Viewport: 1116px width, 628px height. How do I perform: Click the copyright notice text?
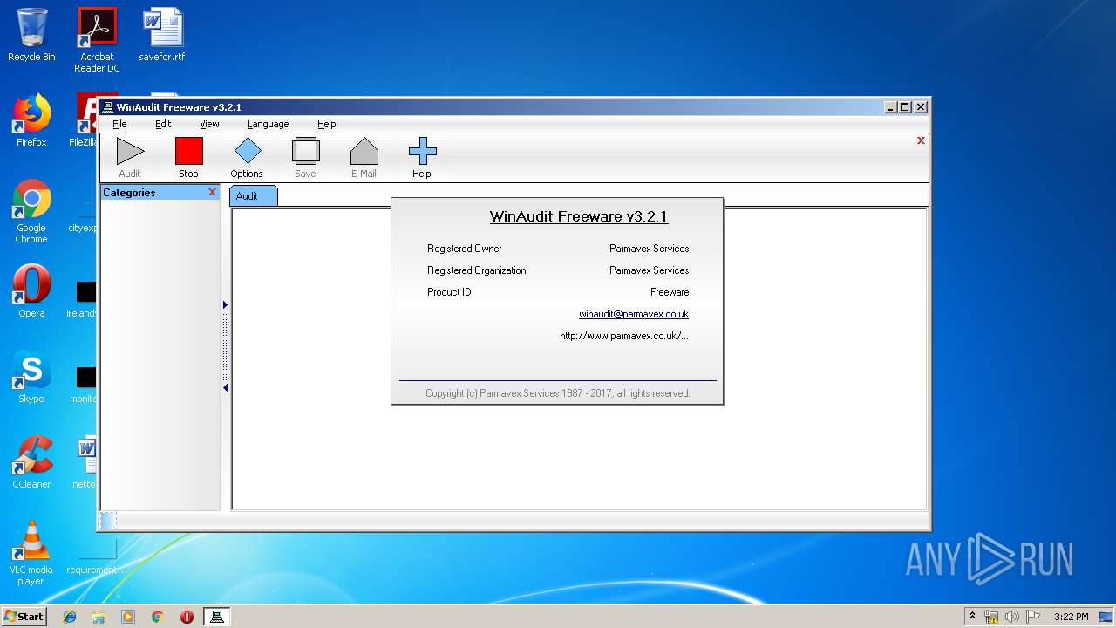coord(558,393)
